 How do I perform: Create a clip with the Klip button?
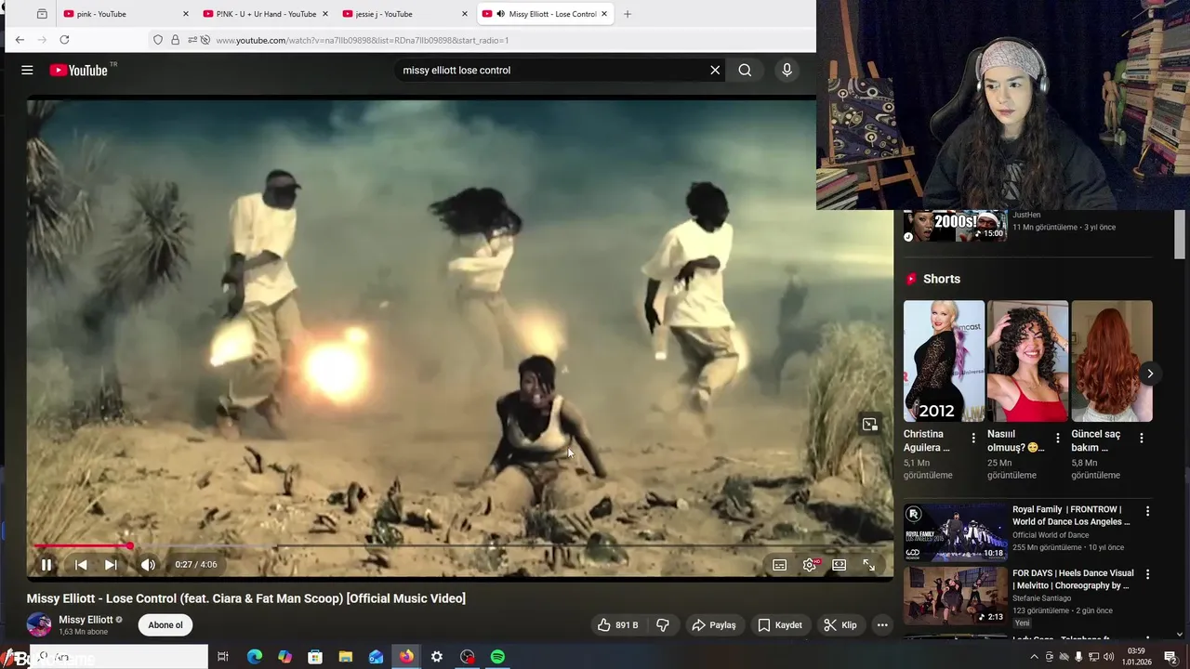coord(840,625)
